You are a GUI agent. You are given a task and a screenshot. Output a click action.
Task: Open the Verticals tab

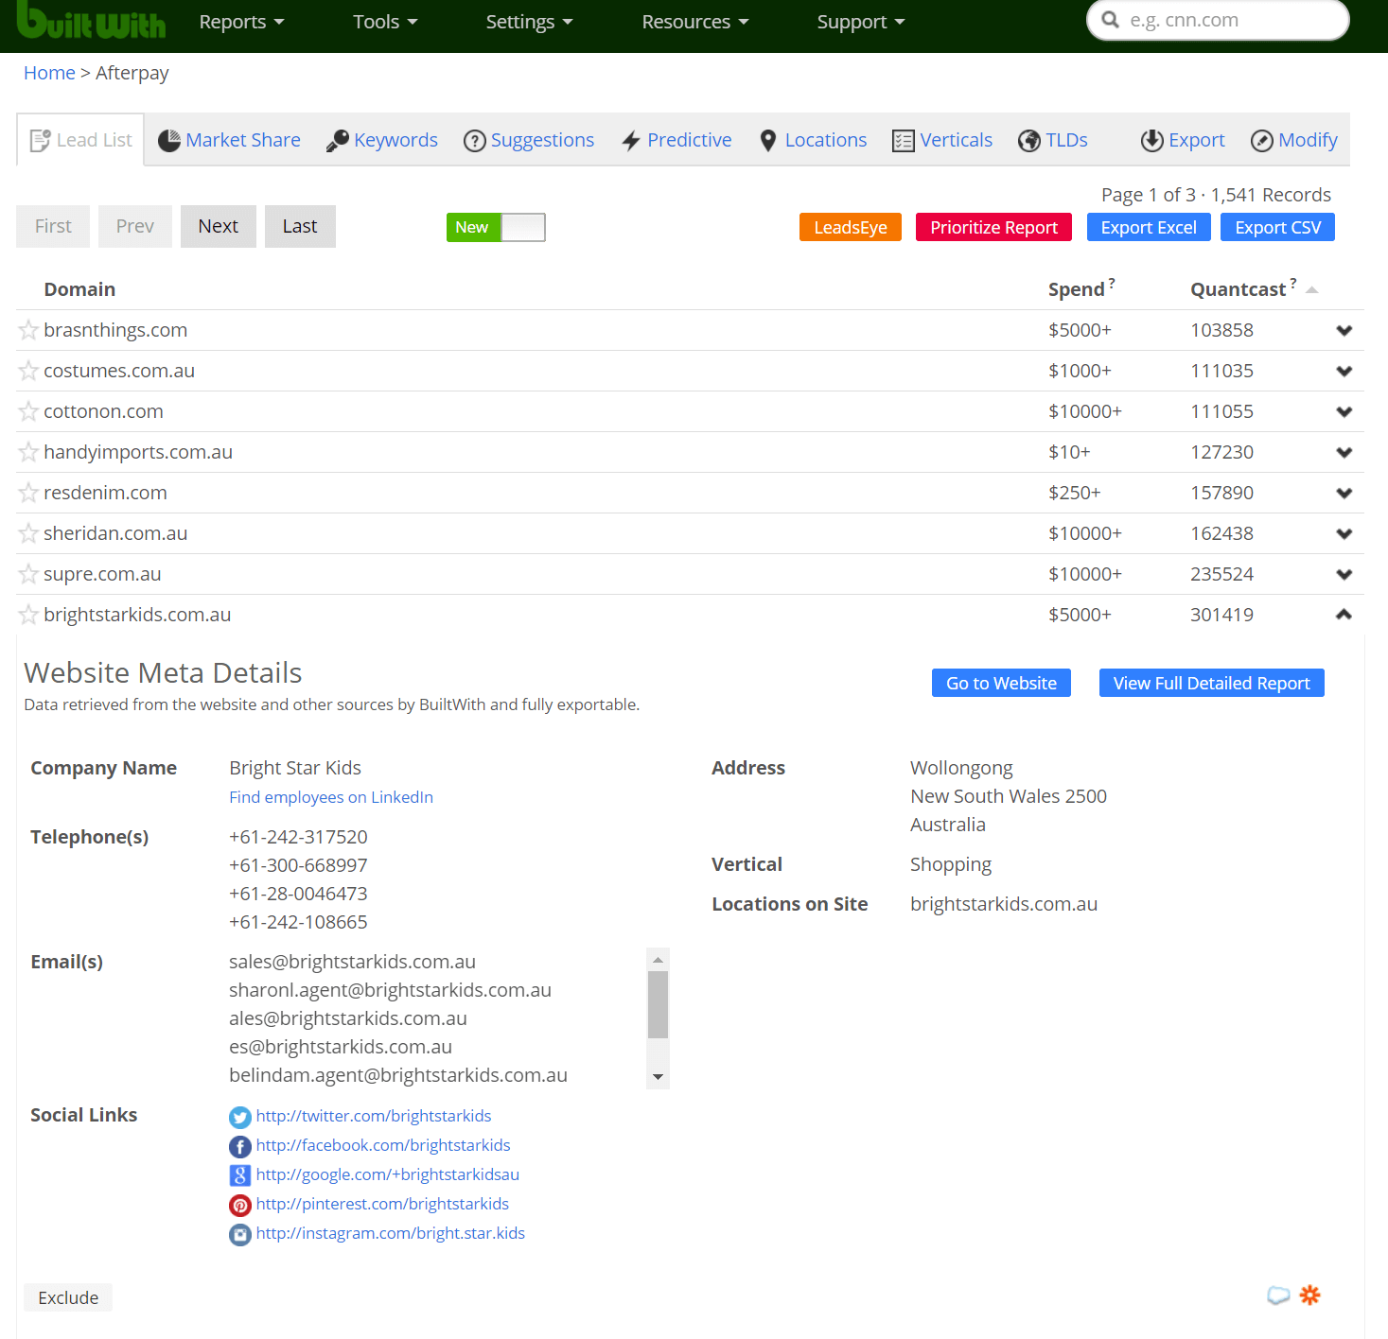(942, 140)
